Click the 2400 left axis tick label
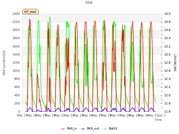This screenshot has width=179, height=134. tap(16, 14)
